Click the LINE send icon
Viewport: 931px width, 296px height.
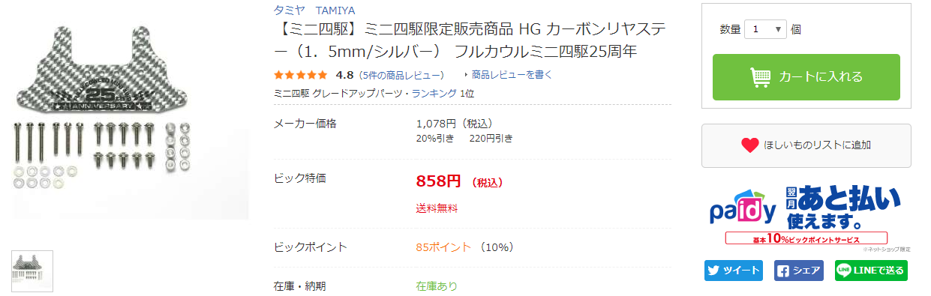click(843, 271)
